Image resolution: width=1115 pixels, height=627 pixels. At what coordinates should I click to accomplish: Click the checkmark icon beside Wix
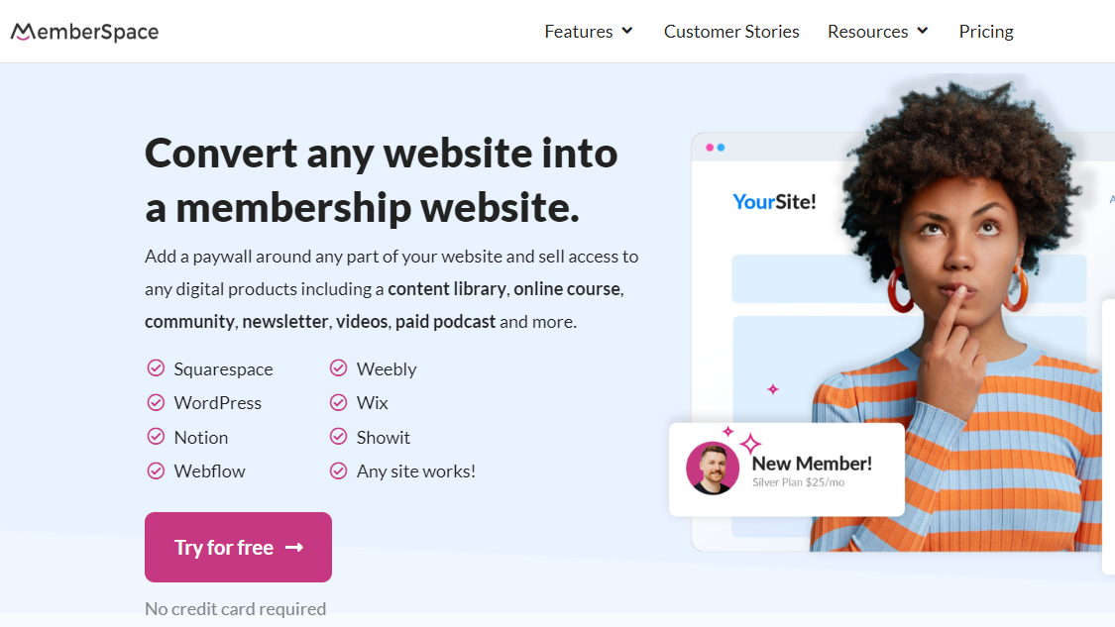(339, 402)
